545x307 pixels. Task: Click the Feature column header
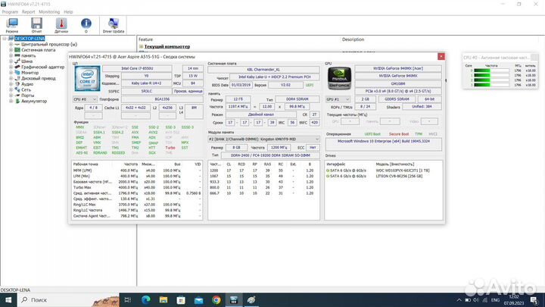(x=145, y=39)
